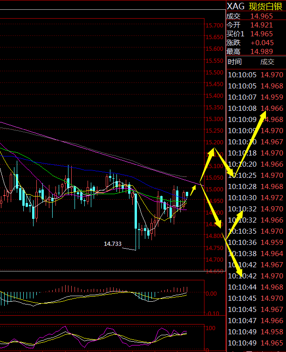Click the 15.500 price axis label
Image resolution: width=286 pixels, height=352 pixels.
[x=215, y=73]
